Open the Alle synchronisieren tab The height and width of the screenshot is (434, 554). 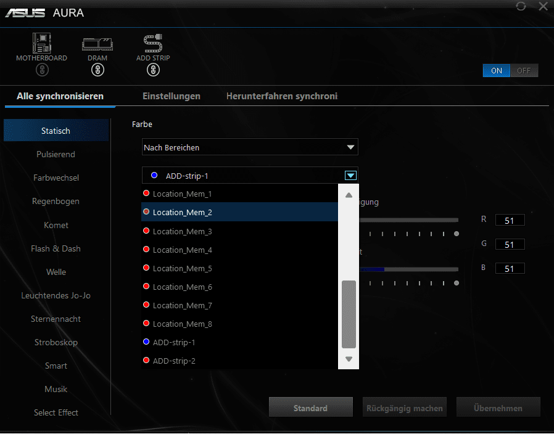pos(60,96)
